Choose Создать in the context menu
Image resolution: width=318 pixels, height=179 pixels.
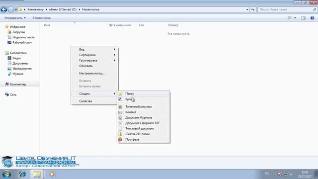pyautogui.click(x=94, y=94)
